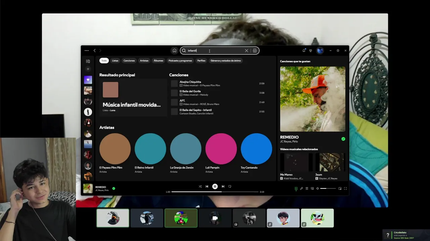
Task: Seek on the song progress bar
Action: pos(215,192)
